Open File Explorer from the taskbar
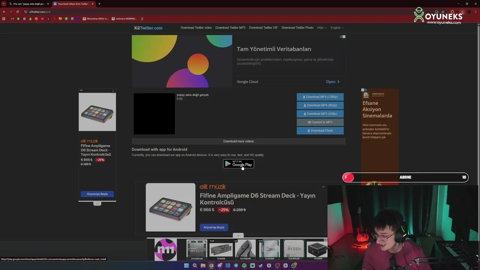Image resolution: width=480 pixels, height=270 pixels. click(x=203, y=265)
